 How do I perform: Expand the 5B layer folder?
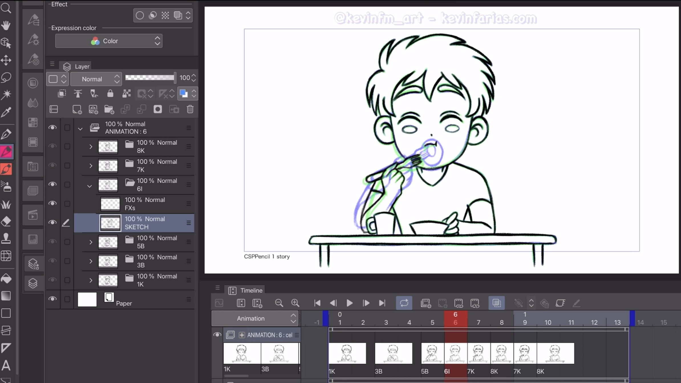click(x=91, y=242)
